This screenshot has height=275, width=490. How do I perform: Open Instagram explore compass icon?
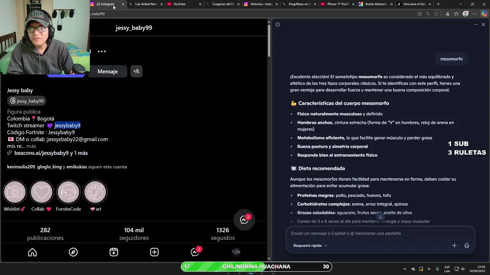tap(73, 252)
